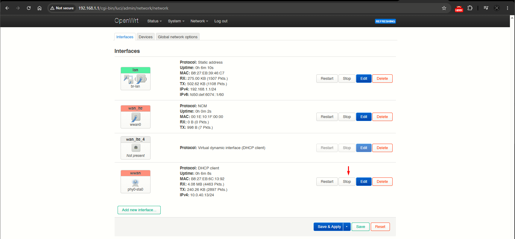Screen dimensions: 515x239
Task: Switch to the Devices tab
Action: (146, 37)
